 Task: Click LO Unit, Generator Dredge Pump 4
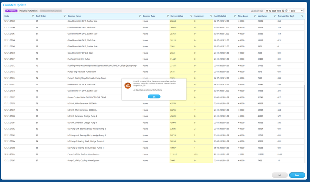pyautogui.click(x=82, y=116)
